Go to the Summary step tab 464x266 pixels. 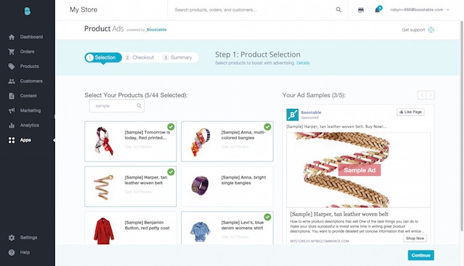point(178,58)
